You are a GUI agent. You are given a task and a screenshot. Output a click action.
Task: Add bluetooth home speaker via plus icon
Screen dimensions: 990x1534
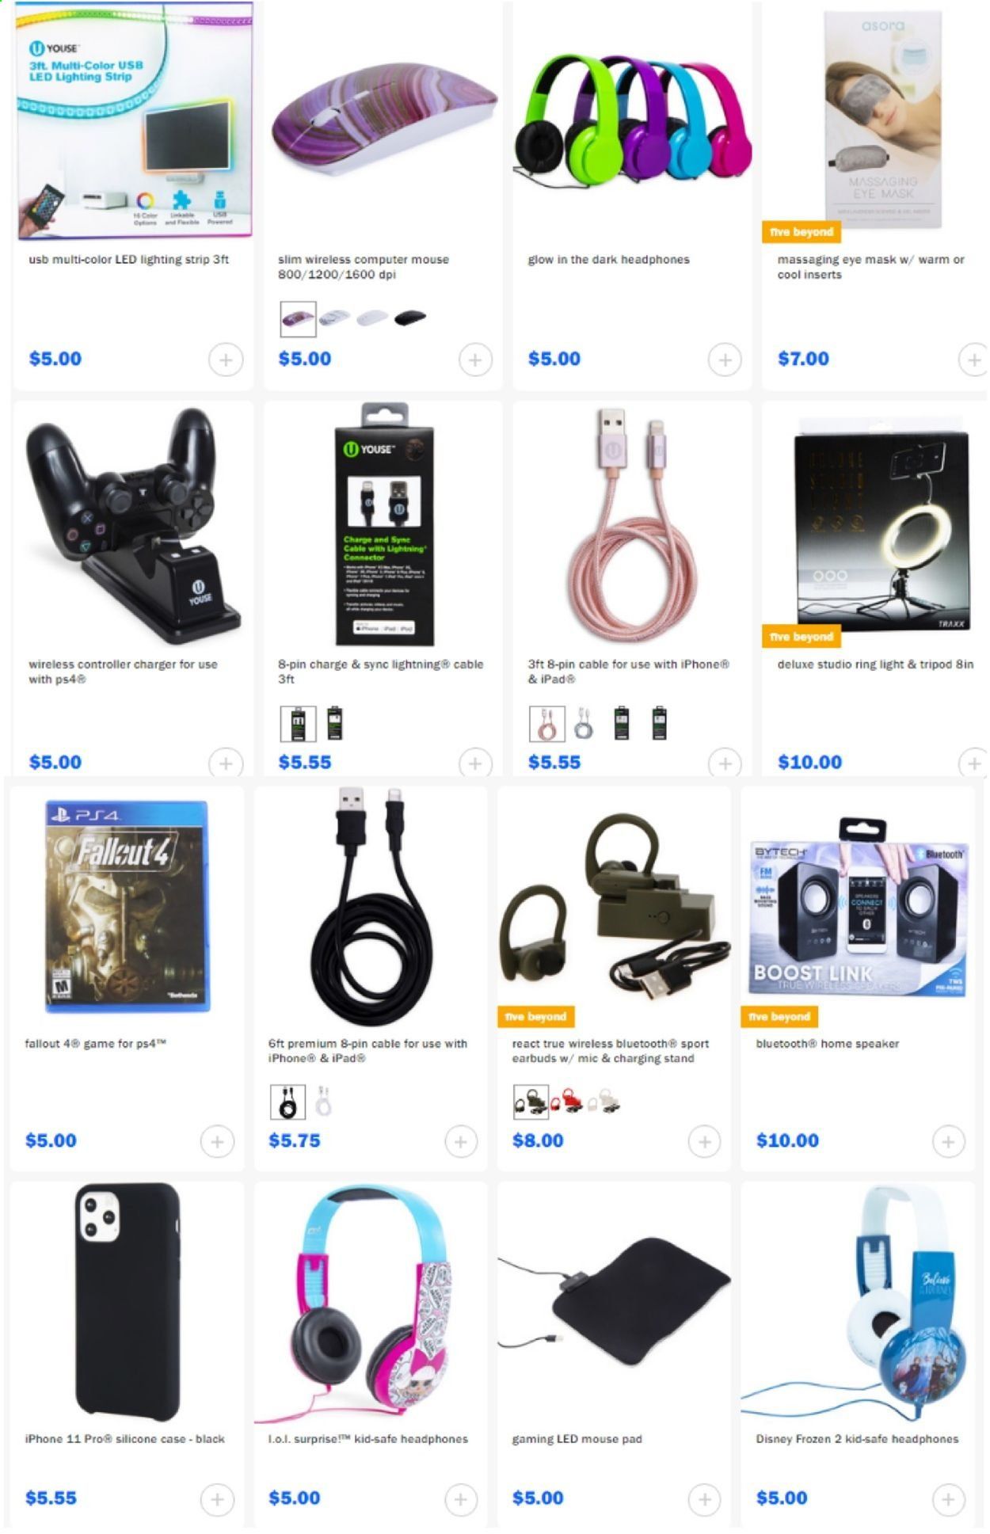pyautogui.click(x=948, y=1141)
